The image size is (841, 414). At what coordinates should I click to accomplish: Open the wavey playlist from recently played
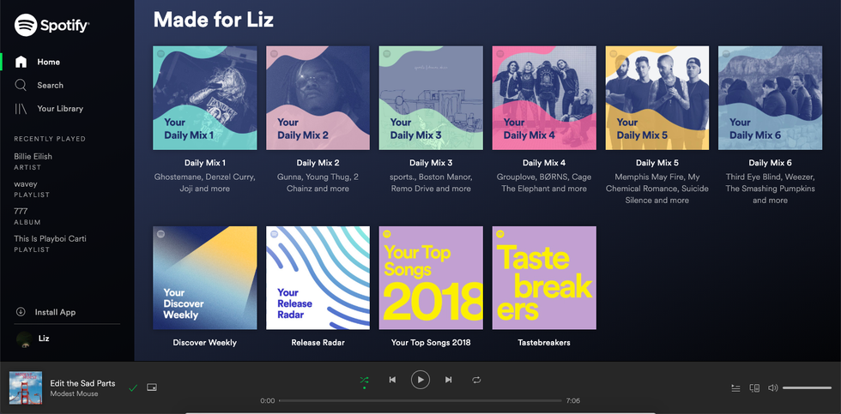(x=26, y=184)
